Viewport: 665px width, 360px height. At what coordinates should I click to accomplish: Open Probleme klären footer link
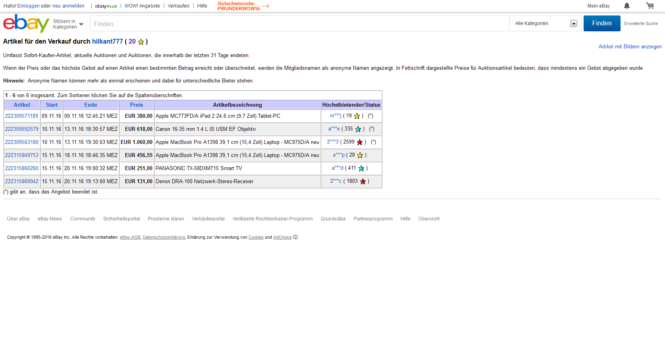tap(166, 219)
